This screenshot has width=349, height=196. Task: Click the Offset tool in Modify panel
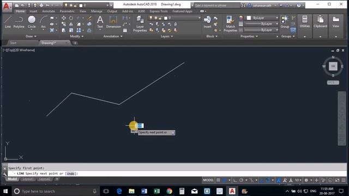coord(89,30)
